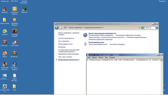Open Замена звуковых сигналов на визуальные link
The height and width of the screenshot is (95, 168).
pos(106,37)
